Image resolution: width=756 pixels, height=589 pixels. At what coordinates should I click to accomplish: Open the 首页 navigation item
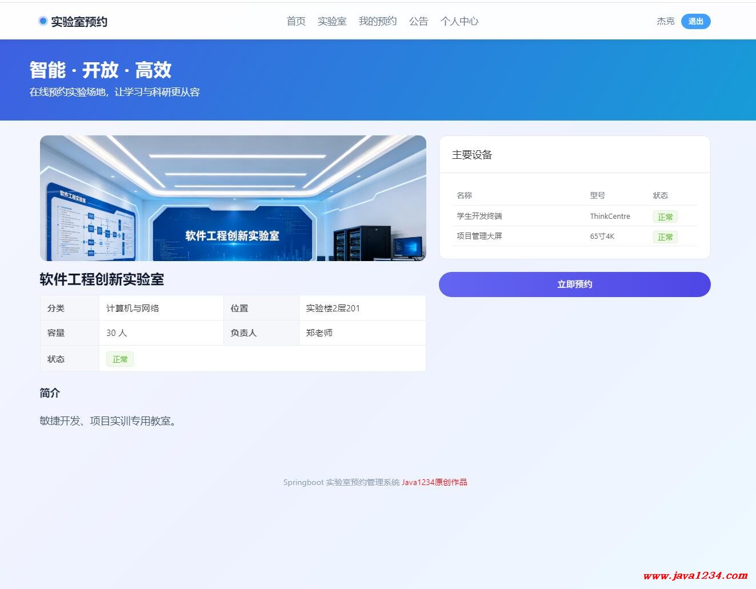pyautogui.click(x=295, y=21)
